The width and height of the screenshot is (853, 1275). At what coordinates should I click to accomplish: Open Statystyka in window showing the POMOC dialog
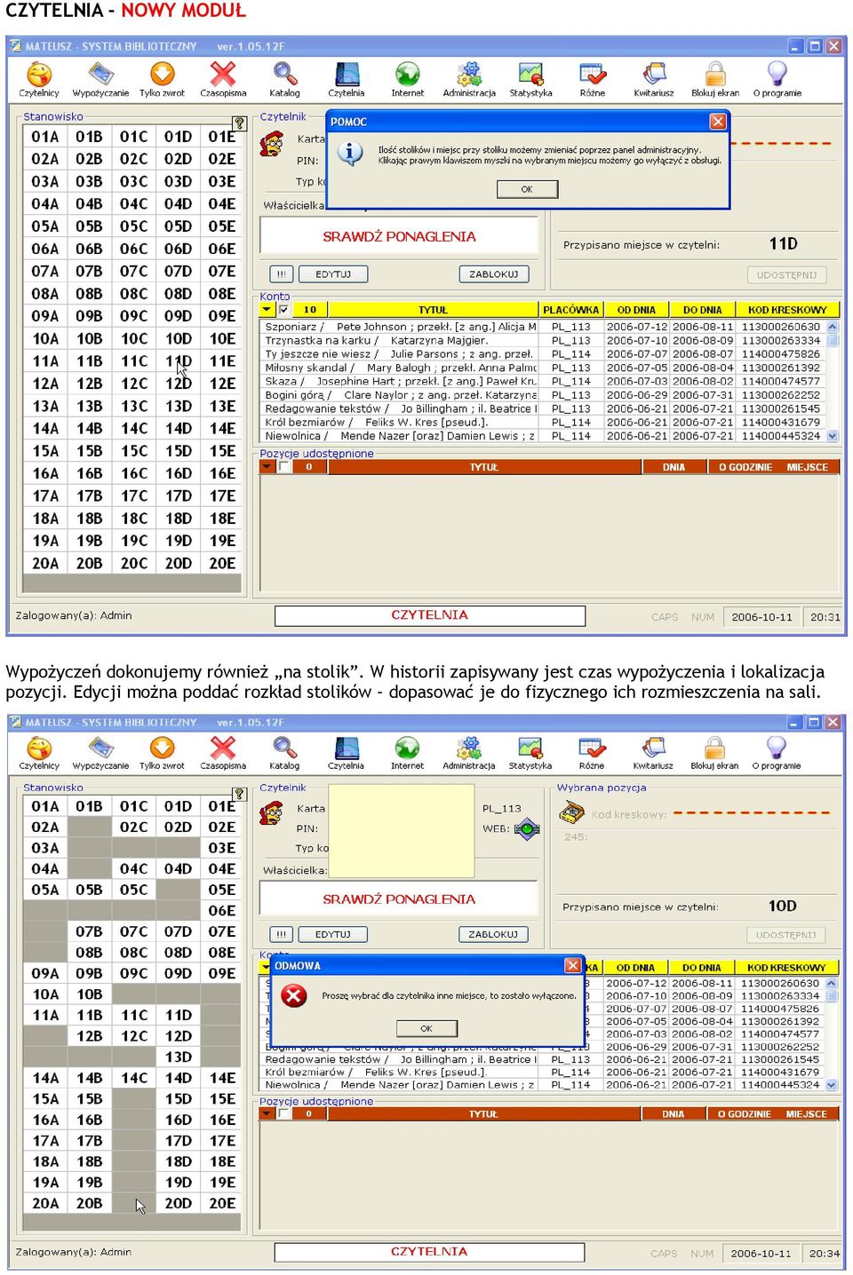[x=530, y=79]
